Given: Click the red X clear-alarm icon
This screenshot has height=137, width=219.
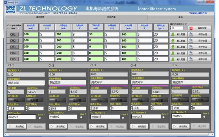Looking at the screenshot, I should click(x=191, y=28).
